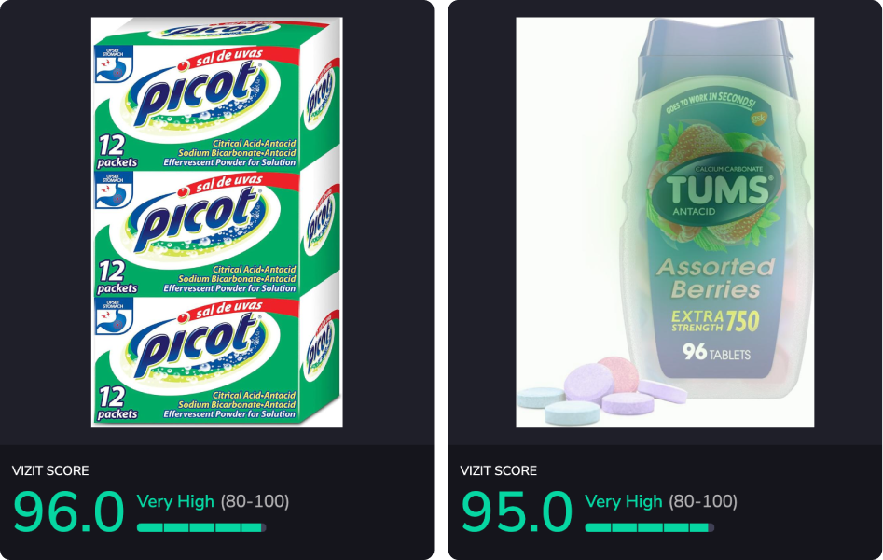Image resolution: width=883 pixels, height=560 pixels.
Task: Click the left Very High rating label
Action: [175, 501]
